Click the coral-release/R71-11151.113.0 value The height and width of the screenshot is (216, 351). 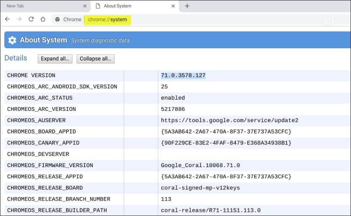pos(211,210)
